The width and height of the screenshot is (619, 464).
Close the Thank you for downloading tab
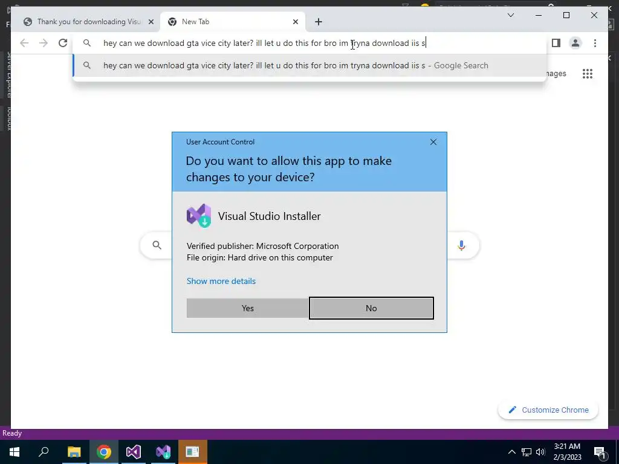(x=151, y=22)
